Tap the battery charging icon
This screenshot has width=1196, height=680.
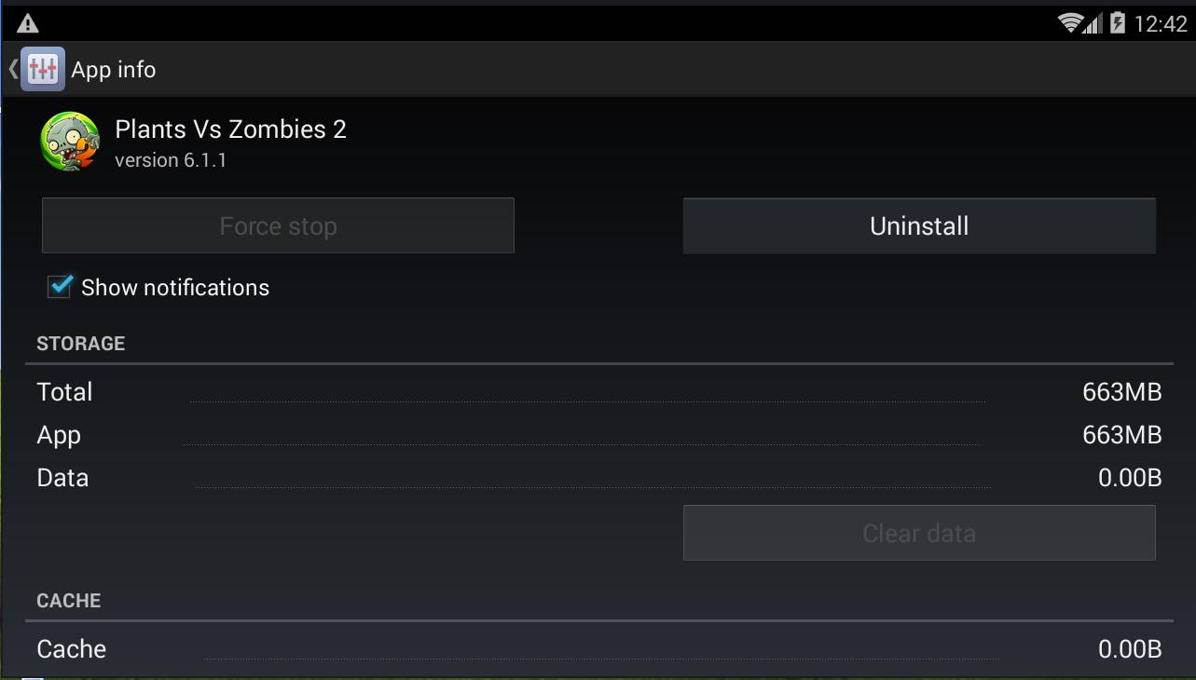click(1118, 23)
